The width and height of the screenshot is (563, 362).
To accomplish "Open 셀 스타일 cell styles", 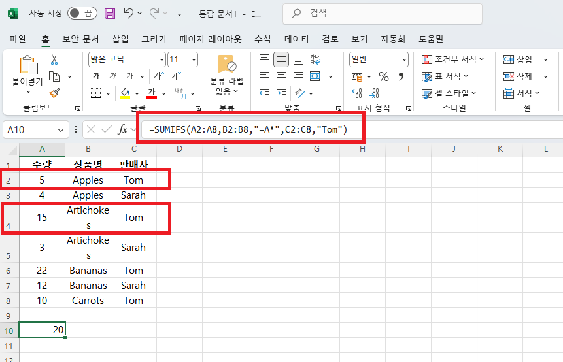I will (449, 93).
